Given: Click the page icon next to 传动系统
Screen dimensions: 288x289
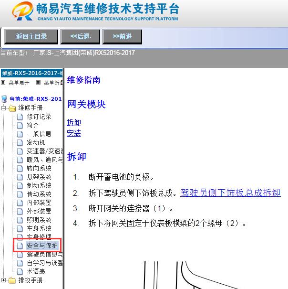Looking at the screenshot, I should tap(20, 194).
